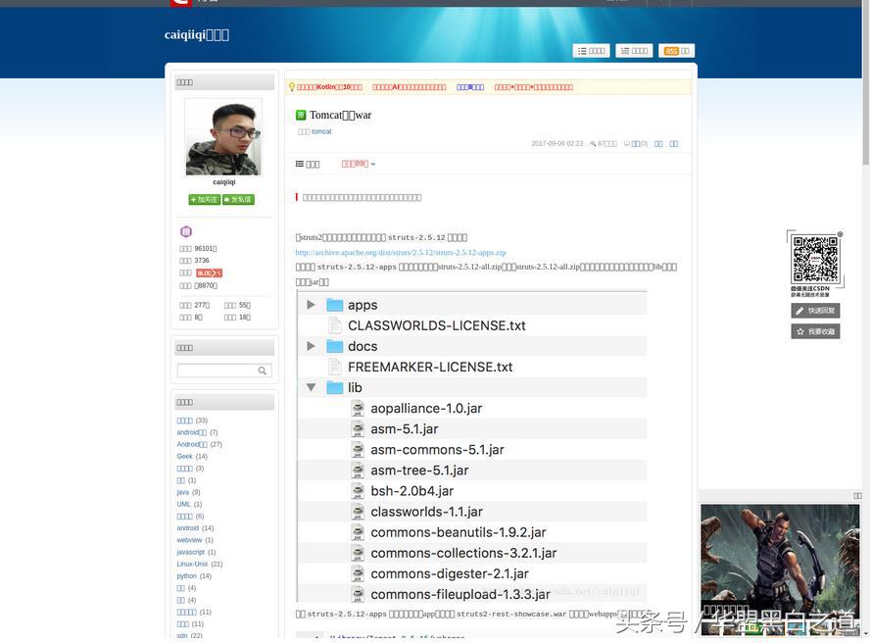Click the caiqiqi username under photo
The width and height of the screenshot is (871, 643).
(x=223, y=182)
